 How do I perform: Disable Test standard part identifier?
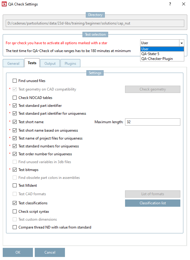tap(14, 105)
